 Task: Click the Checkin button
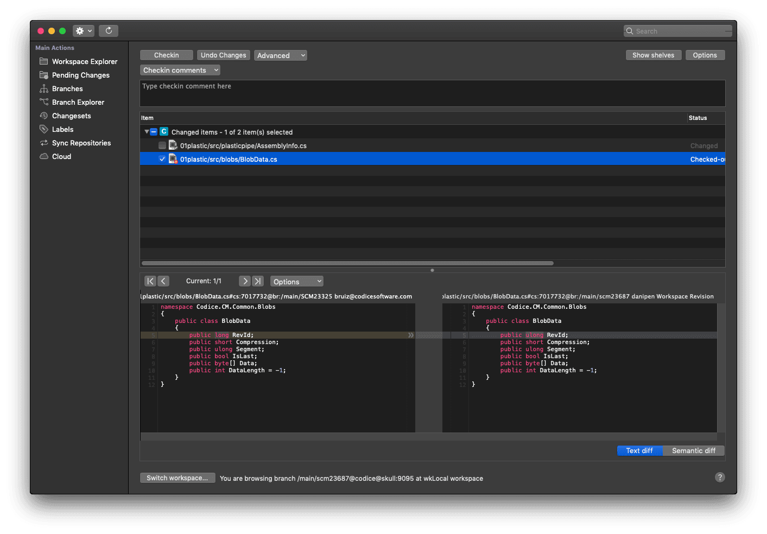tap(166, 55)
